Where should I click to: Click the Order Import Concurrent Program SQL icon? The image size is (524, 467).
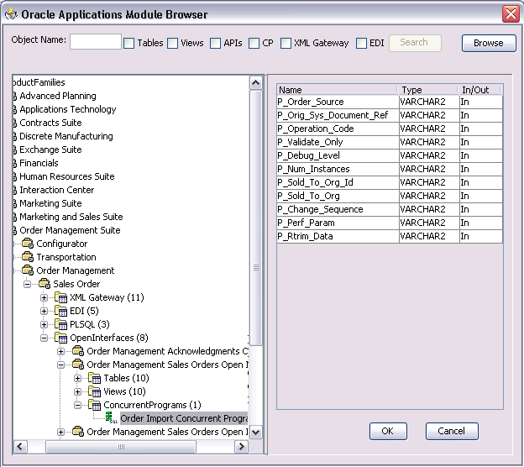pos(111,417)
